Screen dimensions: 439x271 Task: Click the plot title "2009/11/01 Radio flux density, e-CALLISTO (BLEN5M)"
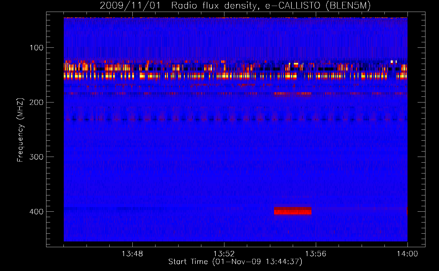click(235, 5)
